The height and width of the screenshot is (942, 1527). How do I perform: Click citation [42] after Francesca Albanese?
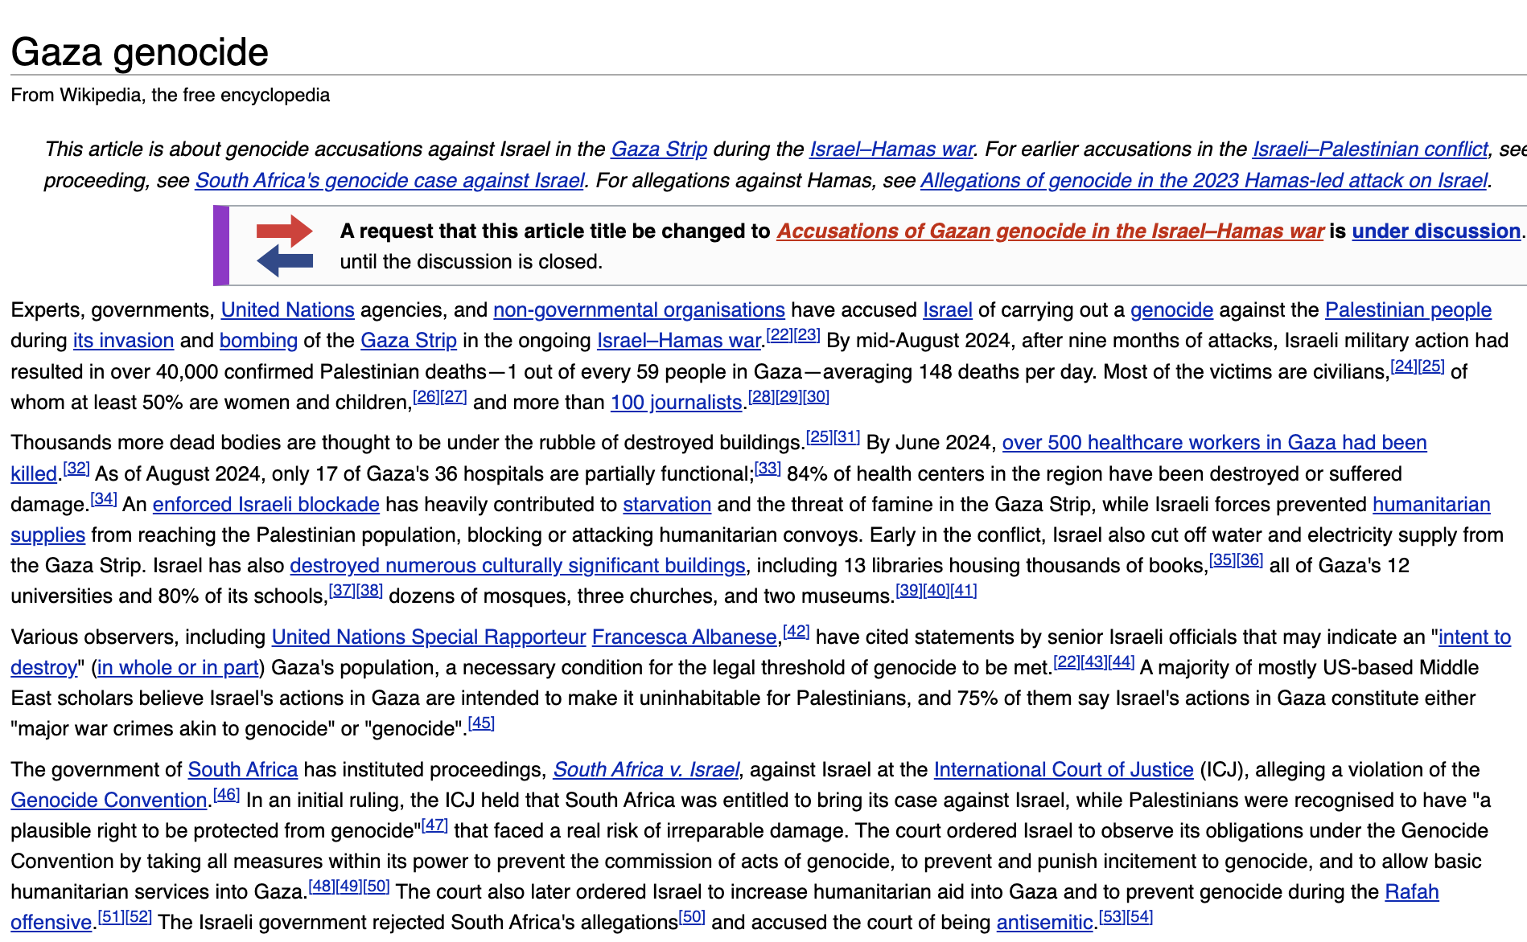(x=796, y=632)
